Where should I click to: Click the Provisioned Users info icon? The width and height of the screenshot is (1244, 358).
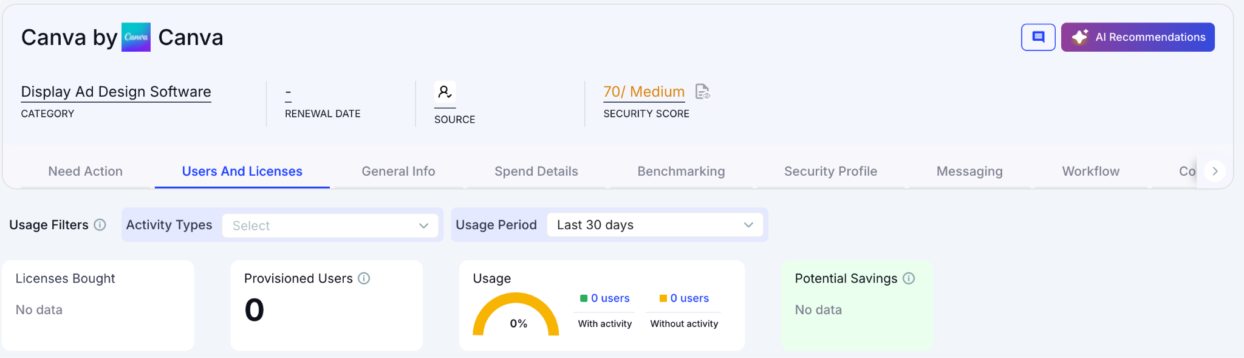364,278
